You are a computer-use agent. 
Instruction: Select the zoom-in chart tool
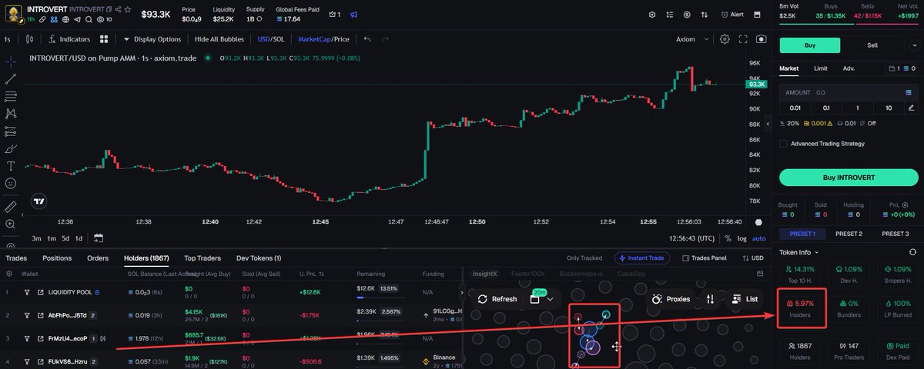tap(11, 224)
